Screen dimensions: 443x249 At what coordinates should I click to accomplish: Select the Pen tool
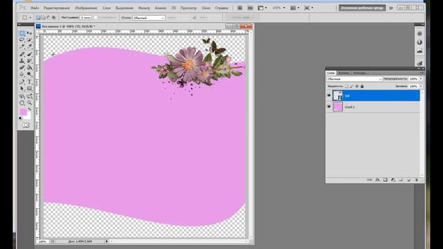pyautogui.click(x=22, y=82)
